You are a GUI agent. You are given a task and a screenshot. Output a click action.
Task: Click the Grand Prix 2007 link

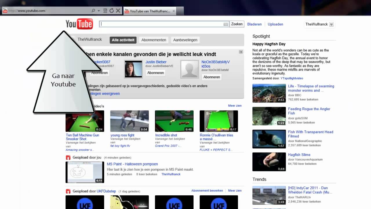click(x=168, y=146)
